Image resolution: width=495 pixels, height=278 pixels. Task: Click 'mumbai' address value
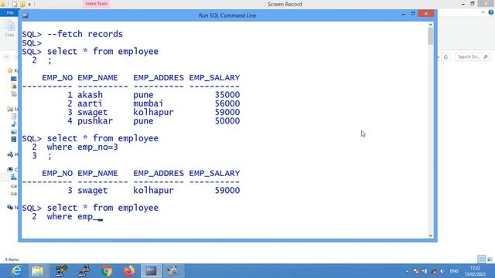point(148,103)
